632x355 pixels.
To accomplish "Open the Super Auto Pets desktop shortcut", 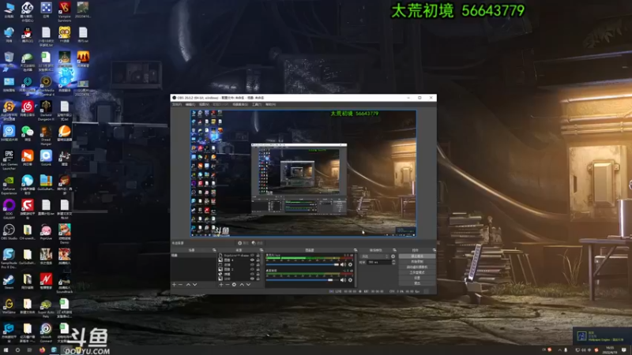I will pos(46,308).
